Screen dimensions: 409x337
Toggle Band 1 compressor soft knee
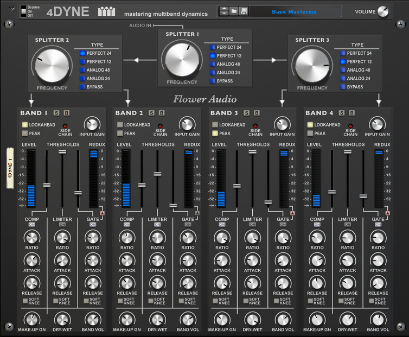click(25, 300)
